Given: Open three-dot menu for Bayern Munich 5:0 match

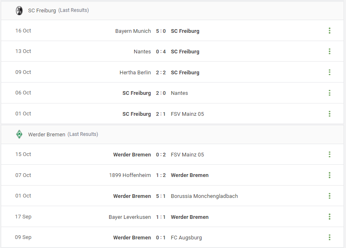Looking at the screenshot, I should (x=330, y=31).
